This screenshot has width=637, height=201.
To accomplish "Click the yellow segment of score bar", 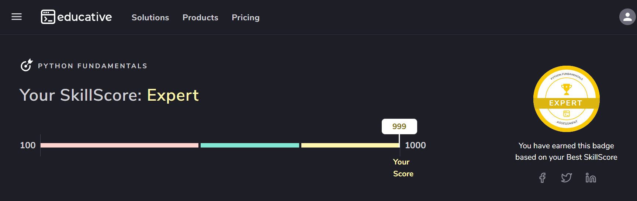I will coord(350,145).
